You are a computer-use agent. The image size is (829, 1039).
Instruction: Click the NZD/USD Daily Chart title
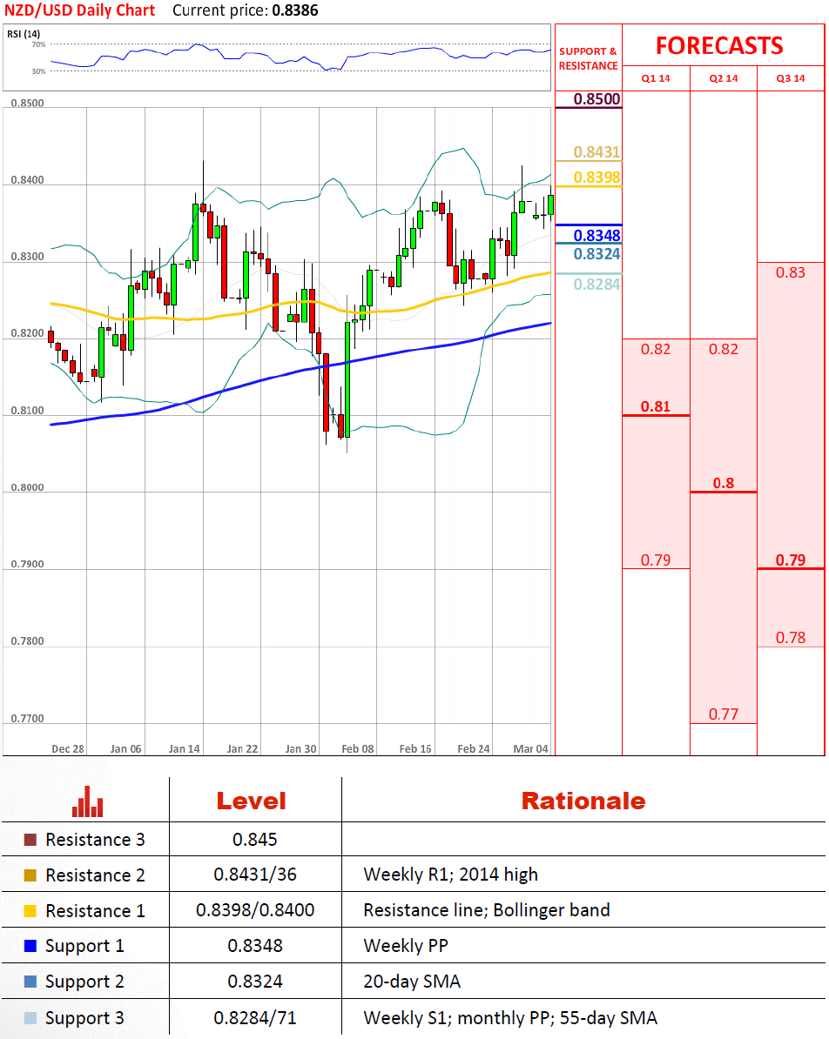80,11
